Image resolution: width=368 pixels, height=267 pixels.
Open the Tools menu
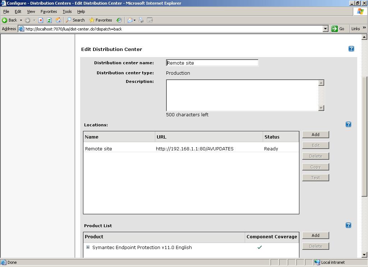67,11
